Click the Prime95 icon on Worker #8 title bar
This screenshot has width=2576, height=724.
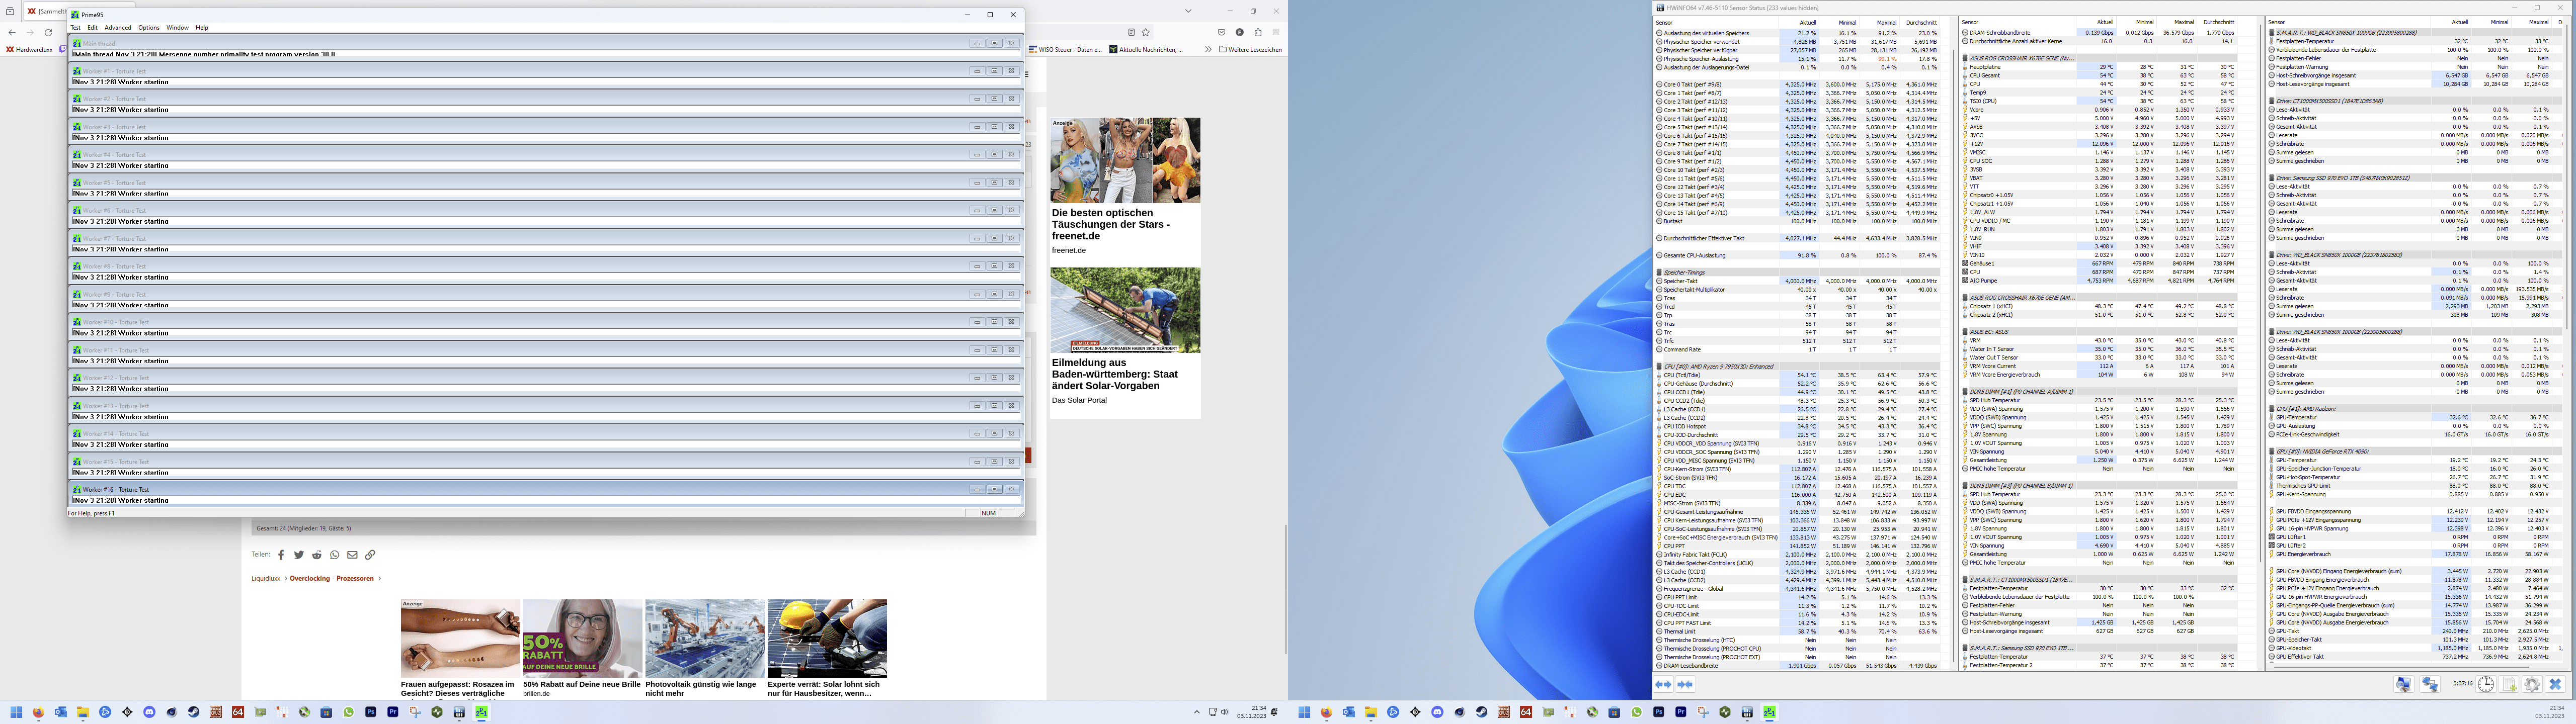[x=77, y=266]
